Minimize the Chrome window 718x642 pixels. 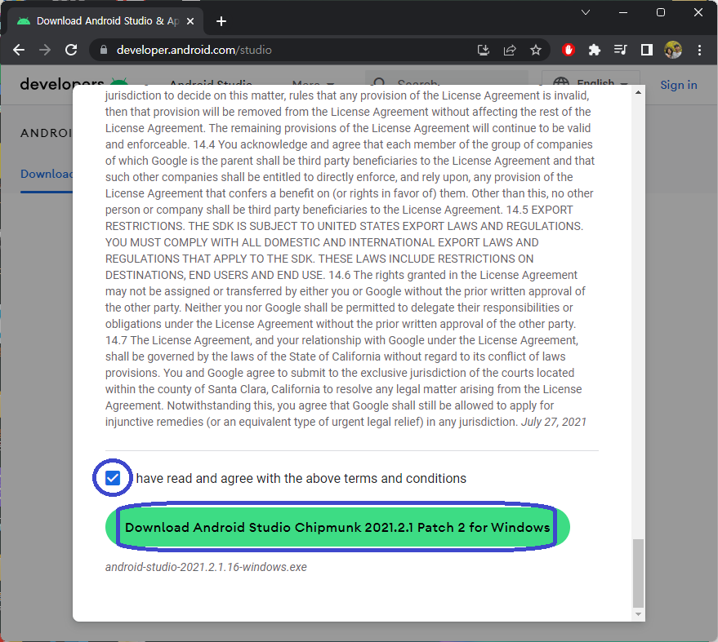pyautogui.click(x=622, y=12)
